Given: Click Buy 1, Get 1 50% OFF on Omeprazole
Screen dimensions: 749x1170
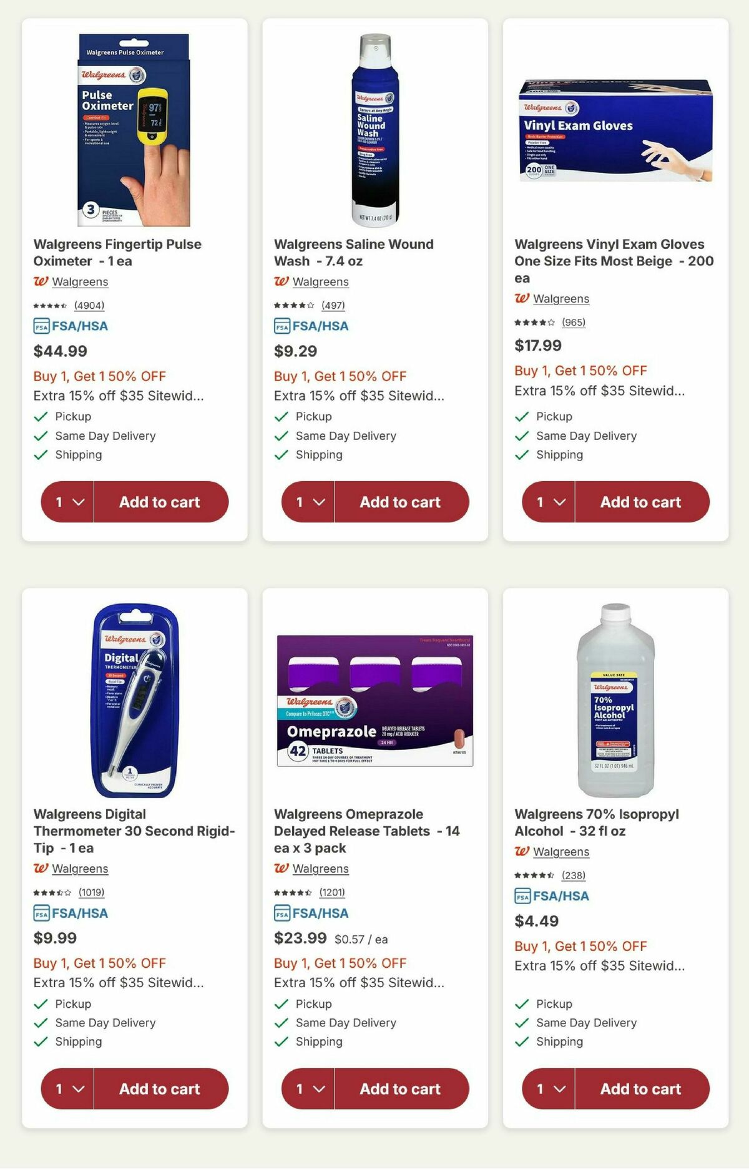Looking at the screenshot, I should click(340, 963).
